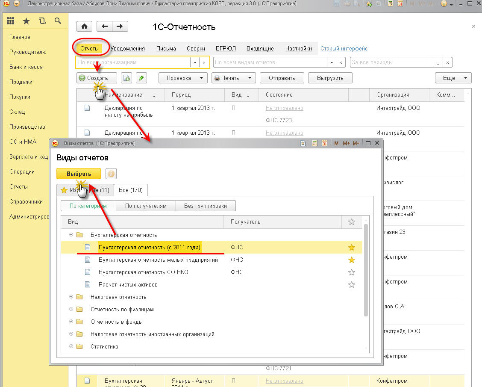Star Расчет чистых активов row

(x=352, y=285)
